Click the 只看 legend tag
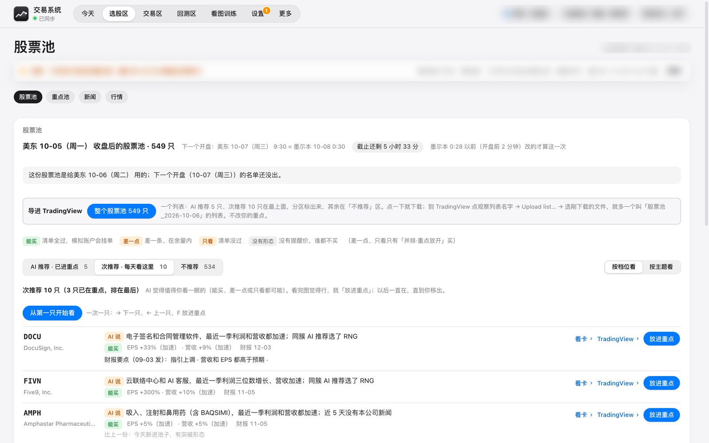The width and height of the screenshot is (709, 443). pyautogui.click(x=207, y=241)
